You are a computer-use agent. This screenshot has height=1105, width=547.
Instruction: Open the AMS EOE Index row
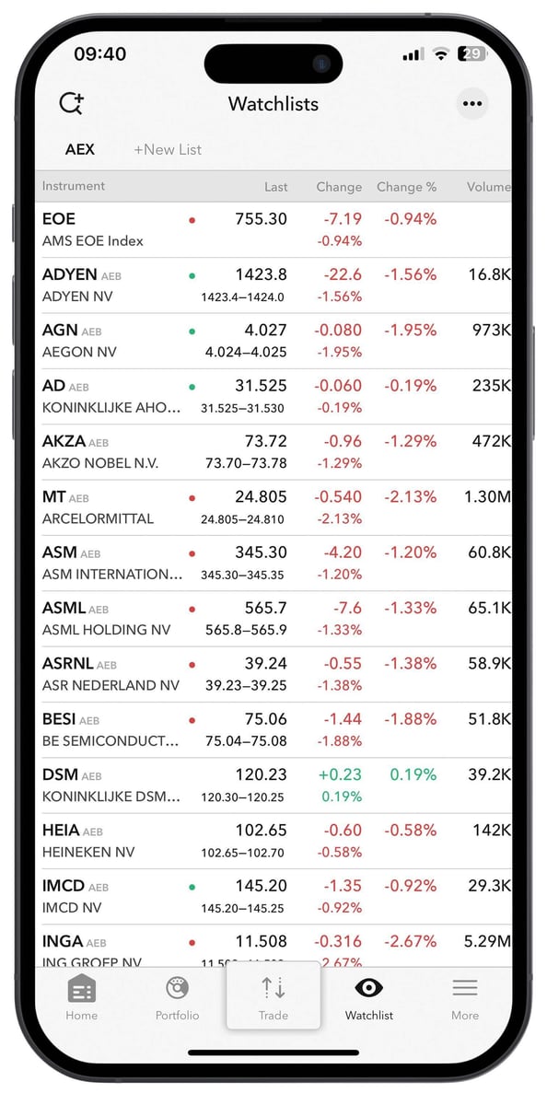(273, 230)
